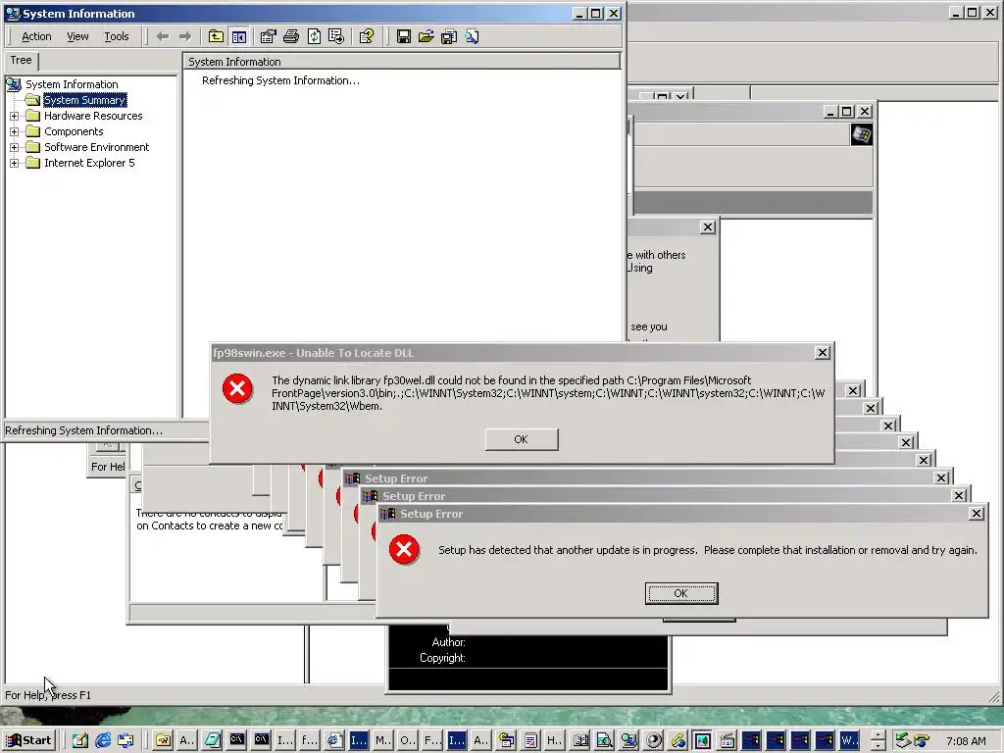This screenshot has width=1004, height=753.
Task: Click the Up one level folder icon
Action: [x=216, y=36]
